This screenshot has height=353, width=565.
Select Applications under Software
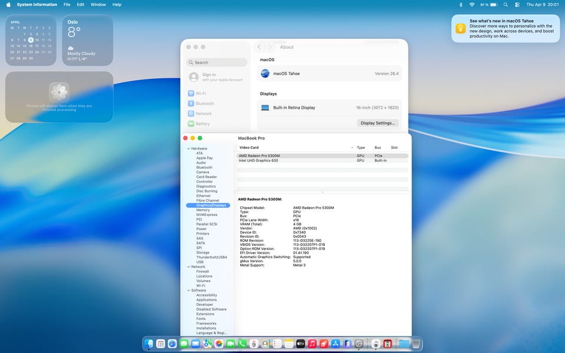pos(207,299)
